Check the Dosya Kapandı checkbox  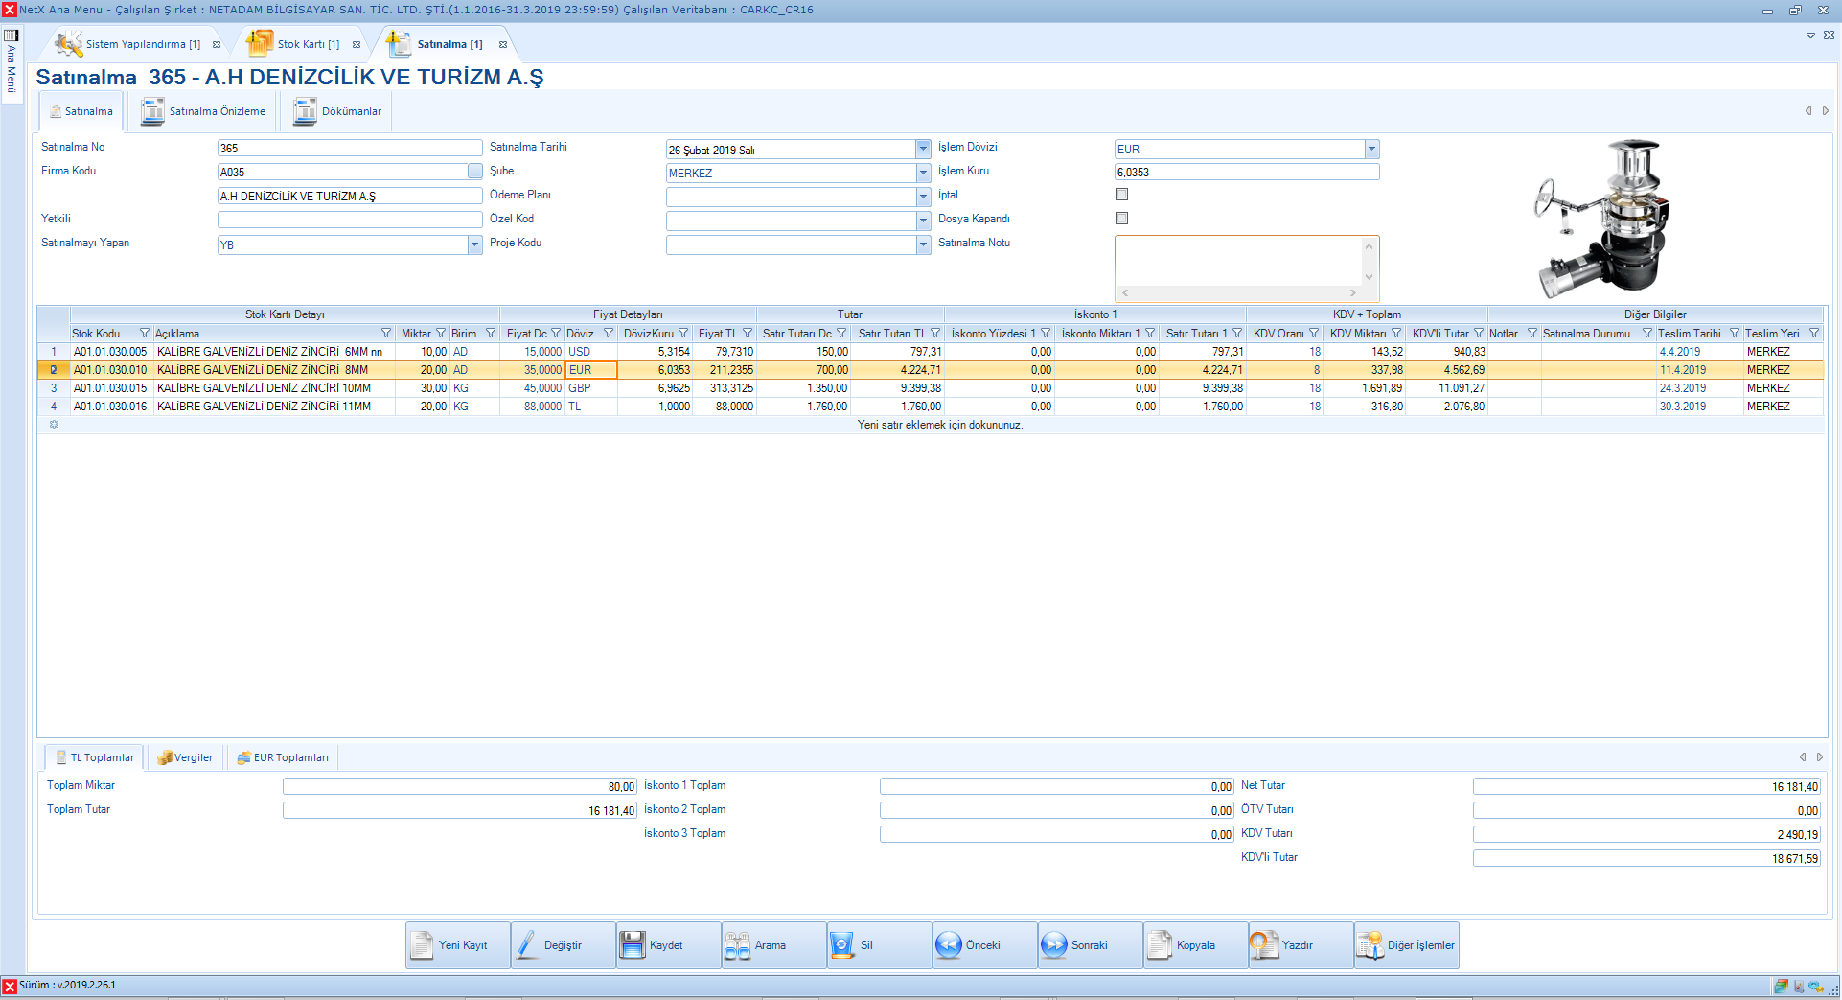1121,219
